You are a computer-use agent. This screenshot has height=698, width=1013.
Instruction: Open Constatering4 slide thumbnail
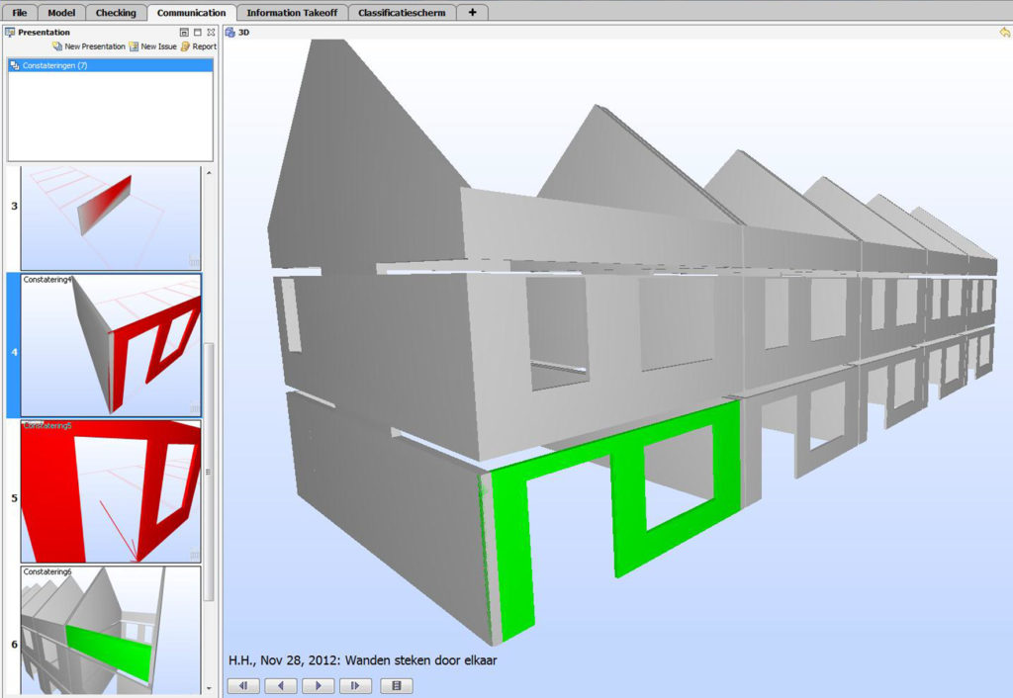111,345
